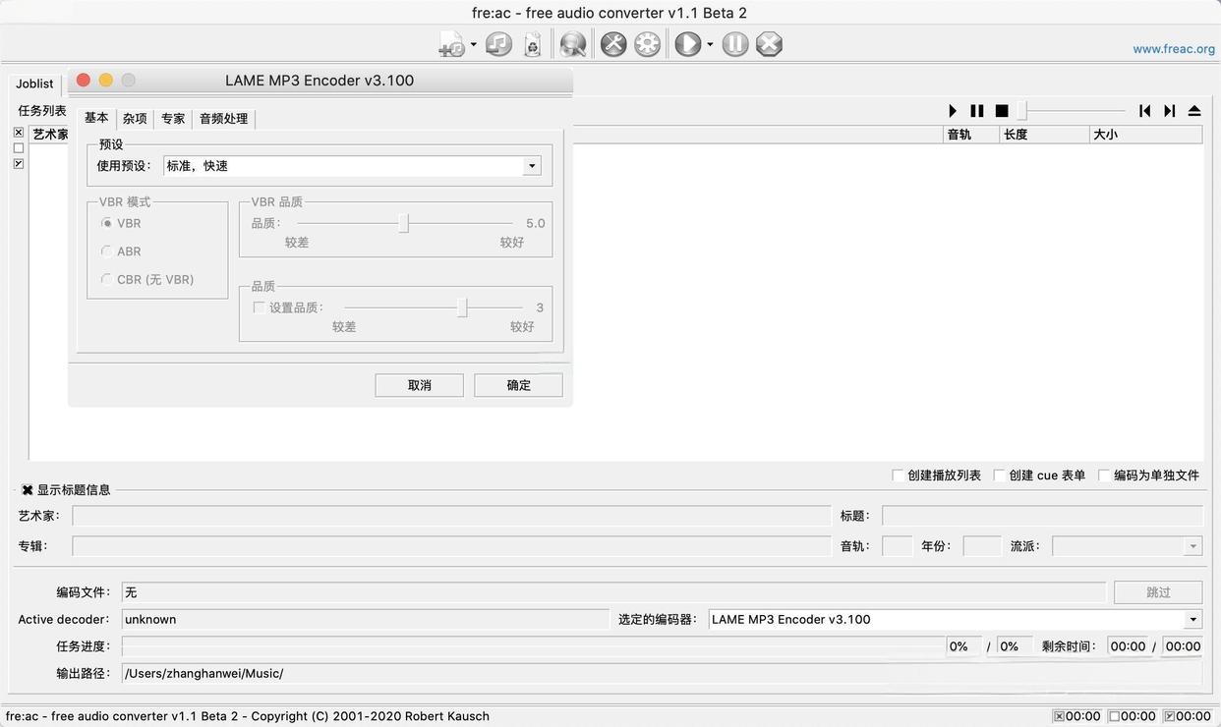Viewport: 1221px width, 727px height.
Task: Click the Active decoder field showing unknown
Action: (x=366, y=620)
